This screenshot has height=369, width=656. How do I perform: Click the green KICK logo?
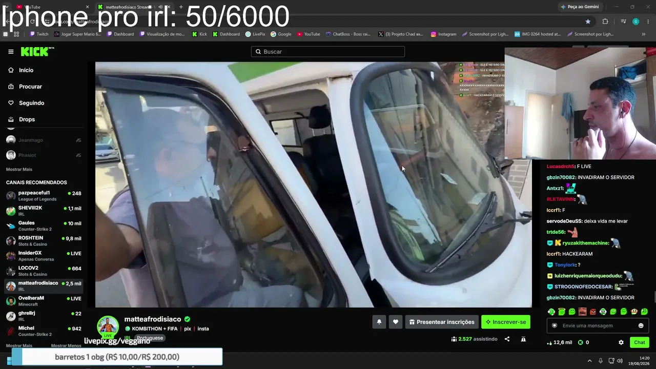tap(37, 51)
